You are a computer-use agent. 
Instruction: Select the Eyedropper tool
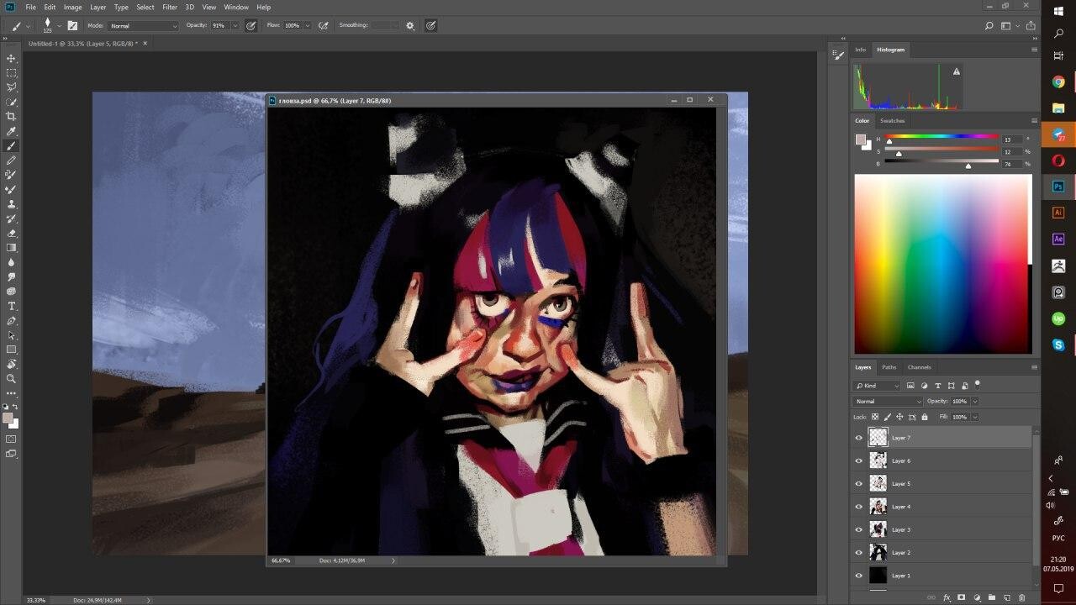[11, 131]
